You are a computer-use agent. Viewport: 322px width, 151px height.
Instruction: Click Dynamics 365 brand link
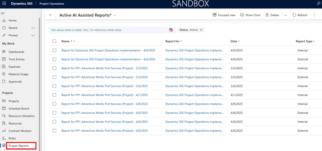click(x=21, y=4)
